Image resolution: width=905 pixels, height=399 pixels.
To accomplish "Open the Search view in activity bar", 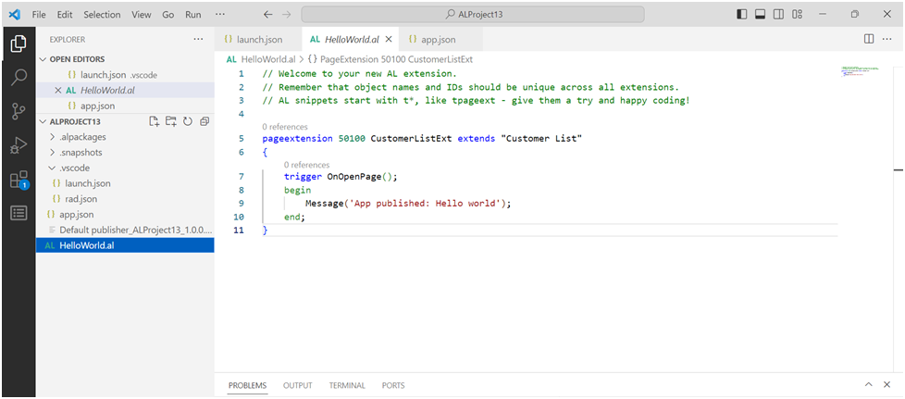I will click(18, 78).
